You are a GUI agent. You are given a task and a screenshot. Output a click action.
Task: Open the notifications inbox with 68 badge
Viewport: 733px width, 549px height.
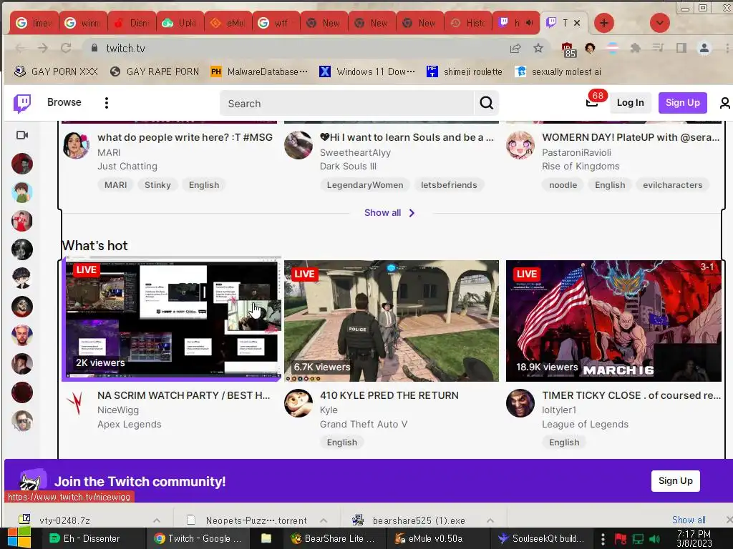coord(592,102)
